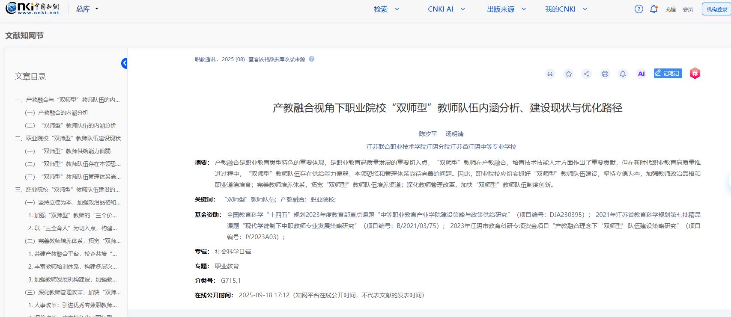This screenshot has height=317, width=731.
Task: Click the 机构登录 button
Action: point(716,9)
